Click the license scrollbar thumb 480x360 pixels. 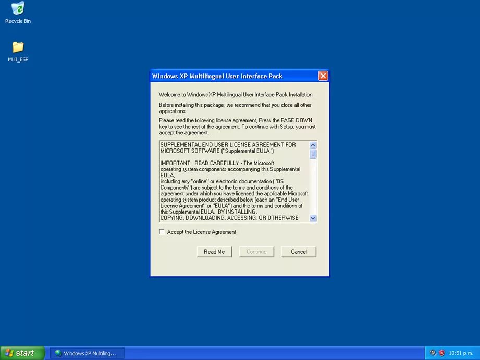tap(313, 154)
